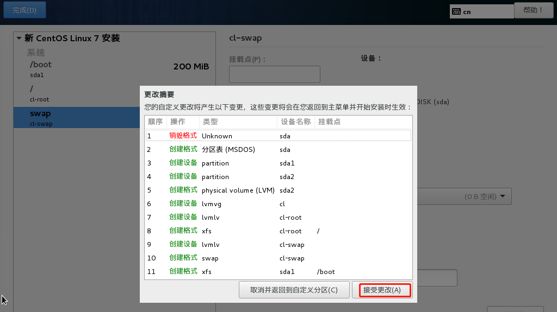The width and height of the screenshot is (557, 312).
Task: Select row 8 xfs cl-root /
Action: point(278,231)
